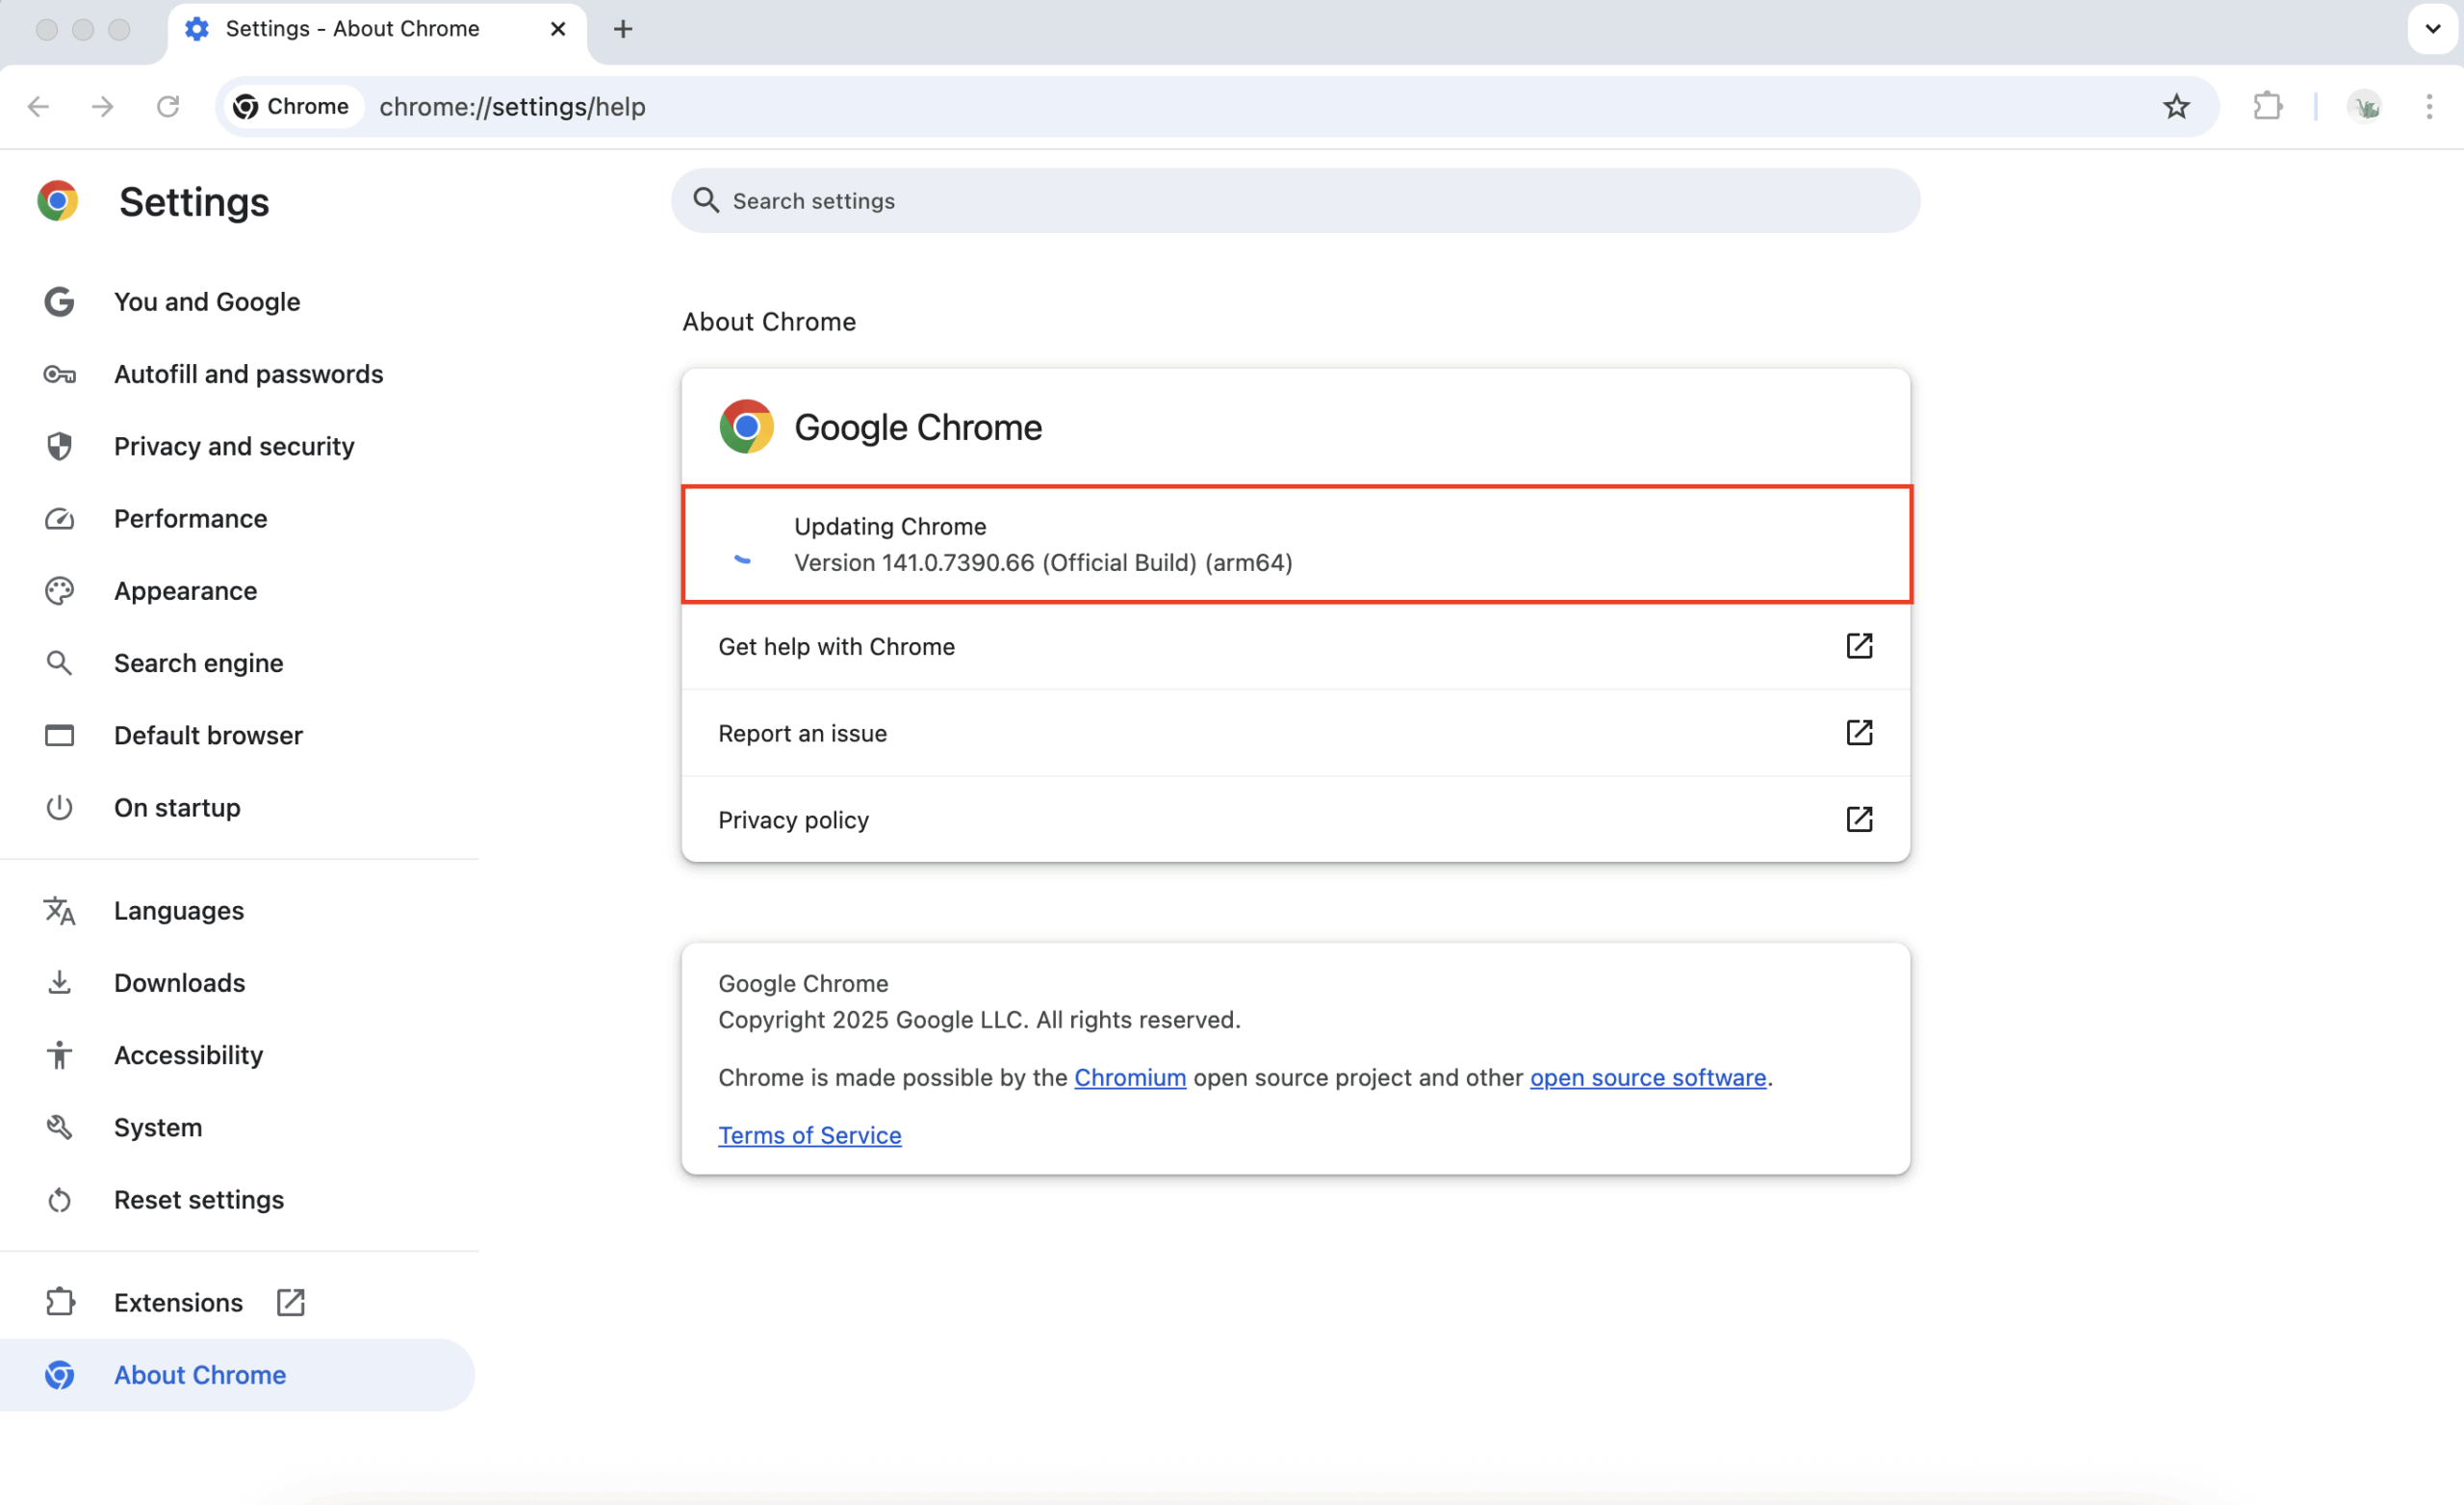Open System settings via wrench icon
The width and height of the screenshot is (2464, 1505).
(x=59, y=1127)
